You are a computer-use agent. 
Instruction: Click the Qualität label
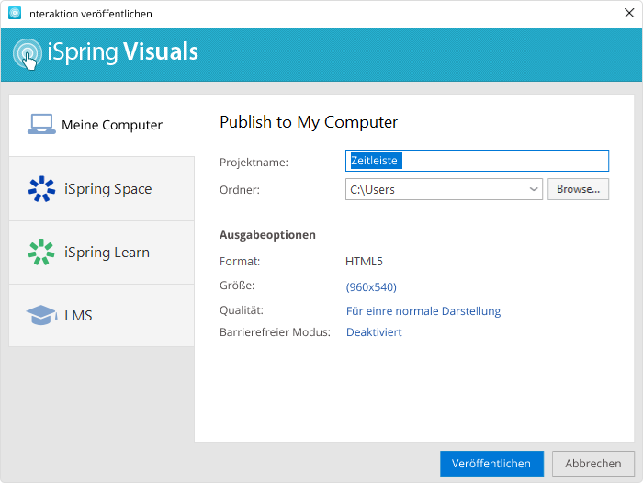(x=241, y=310)
